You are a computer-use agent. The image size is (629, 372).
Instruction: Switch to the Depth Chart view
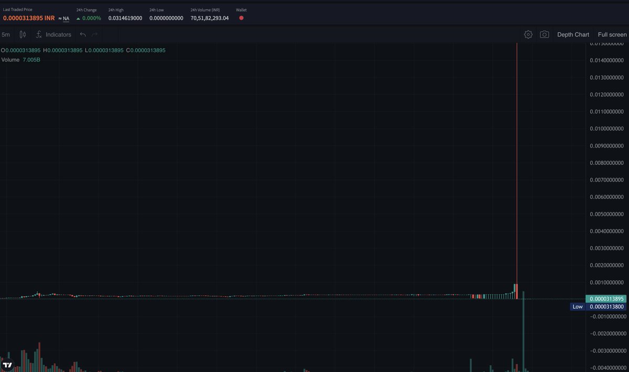click(x=573, y=34)
